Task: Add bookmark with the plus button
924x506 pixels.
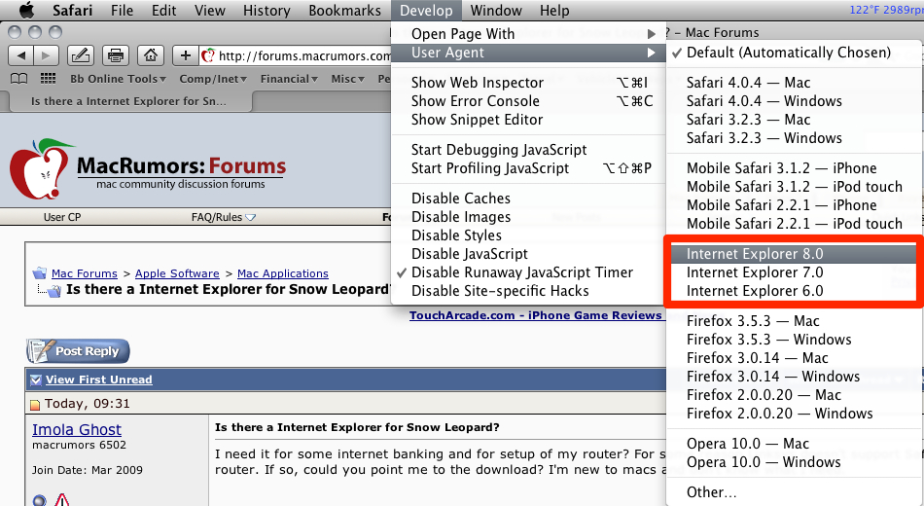Action: (185, 56)
